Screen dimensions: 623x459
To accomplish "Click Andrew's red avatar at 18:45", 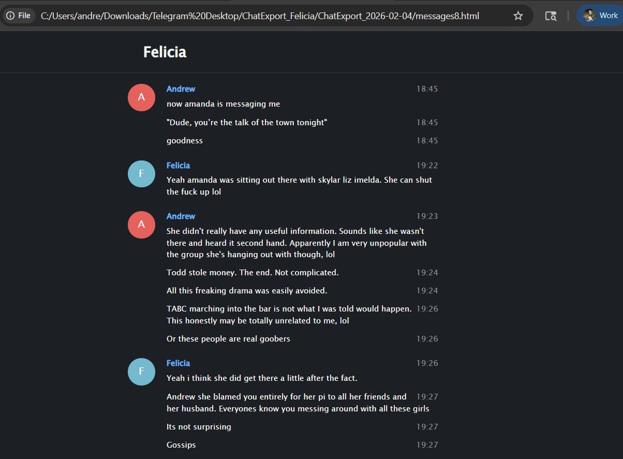I will click(142, 97).
